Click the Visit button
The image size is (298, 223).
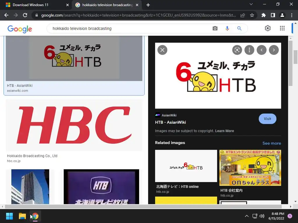[x=267, y=119]
